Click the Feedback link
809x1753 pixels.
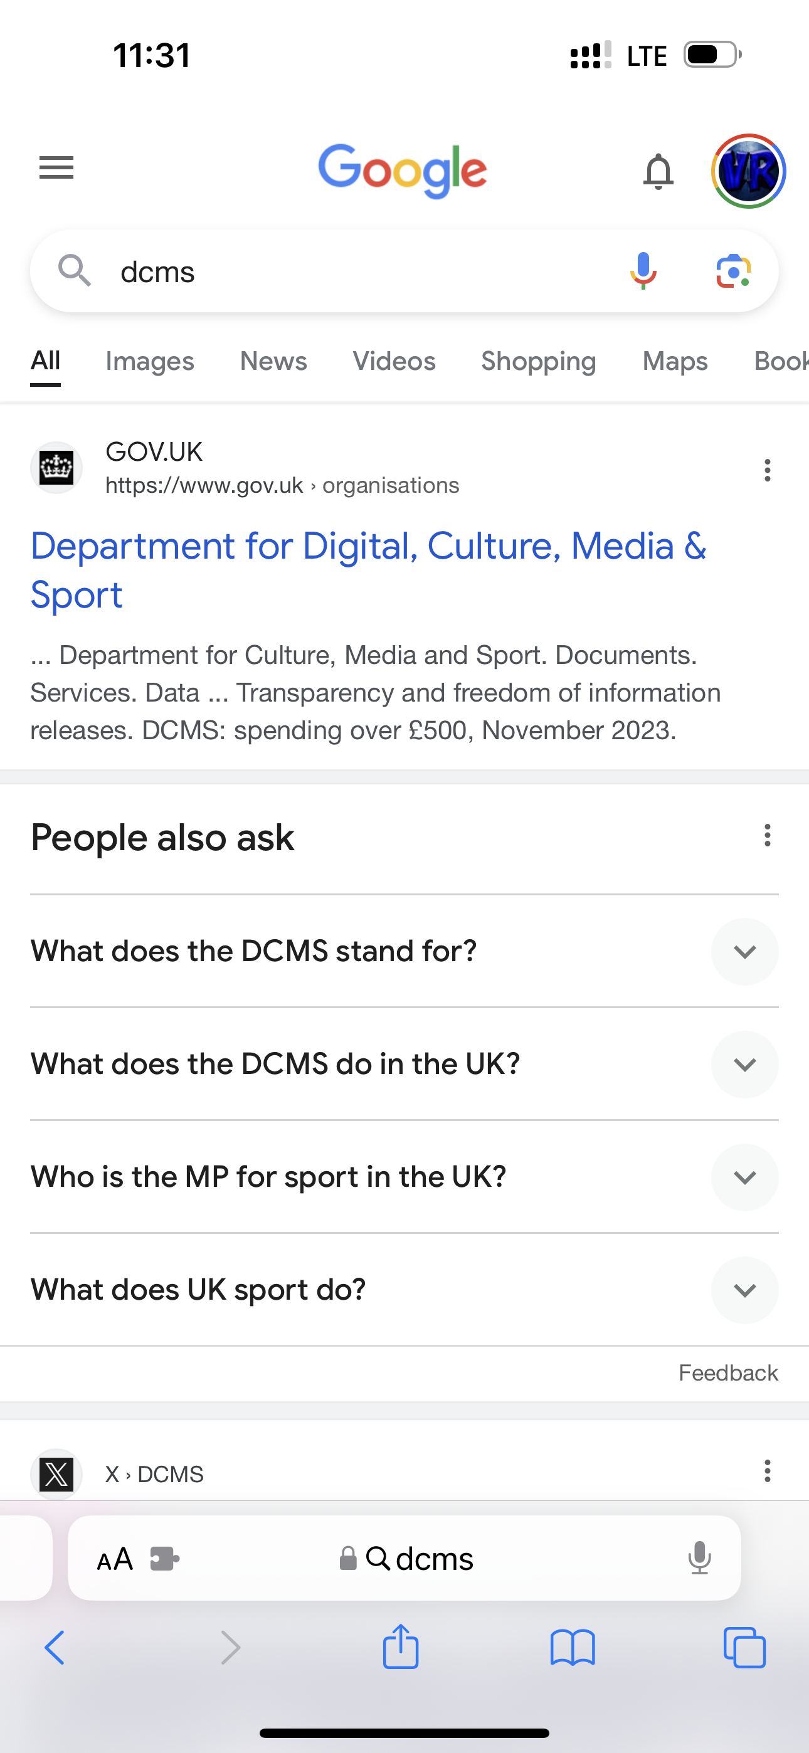tap(728, 1373)
